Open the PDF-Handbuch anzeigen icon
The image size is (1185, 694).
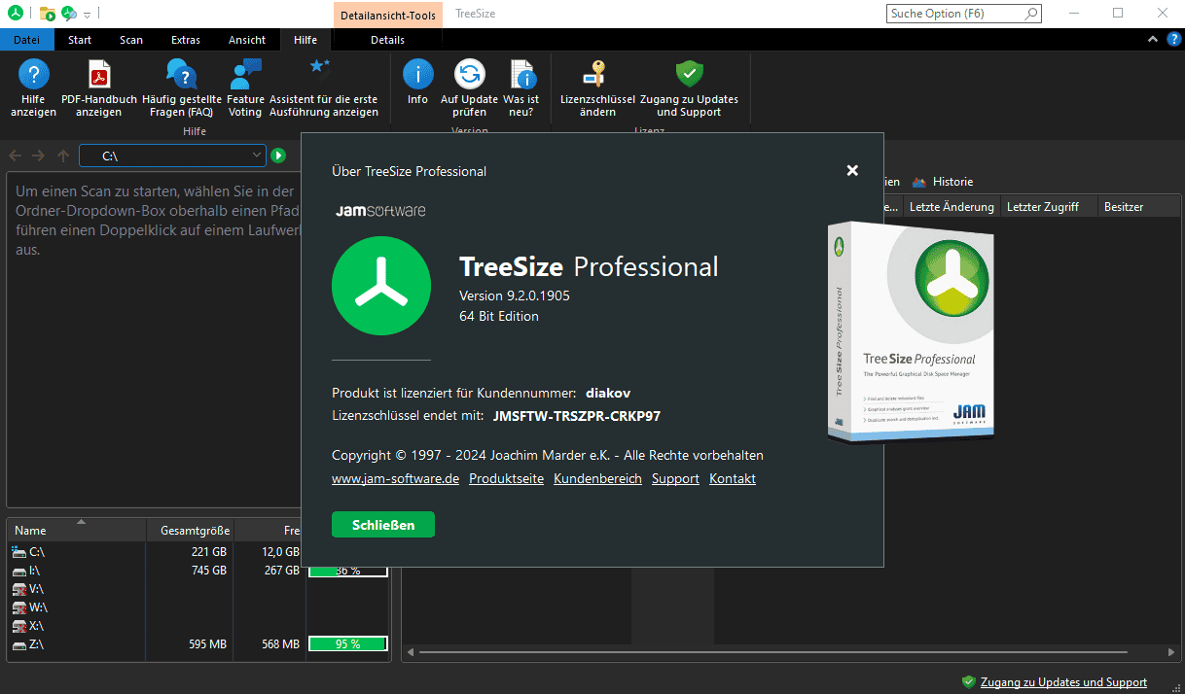click(99, 74)
